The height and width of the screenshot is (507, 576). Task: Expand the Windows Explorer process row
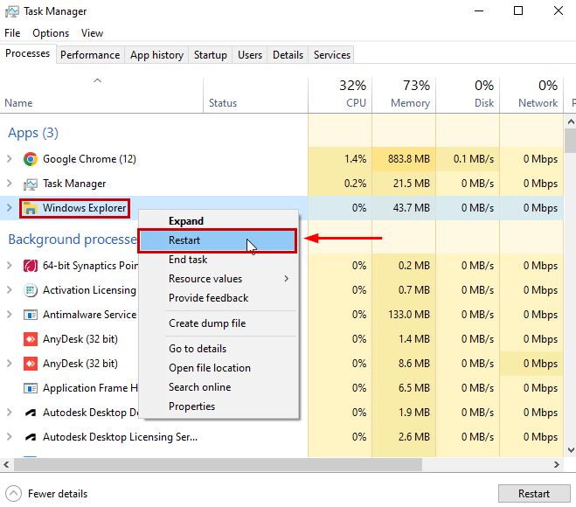click(10, 207)
